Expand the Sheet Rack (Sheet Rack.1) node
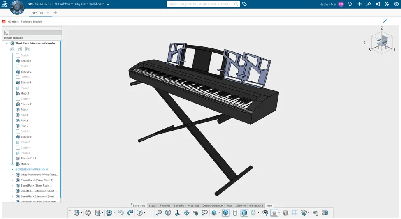The height and width of the screenshot is (219, 401). tap(12, 186)
